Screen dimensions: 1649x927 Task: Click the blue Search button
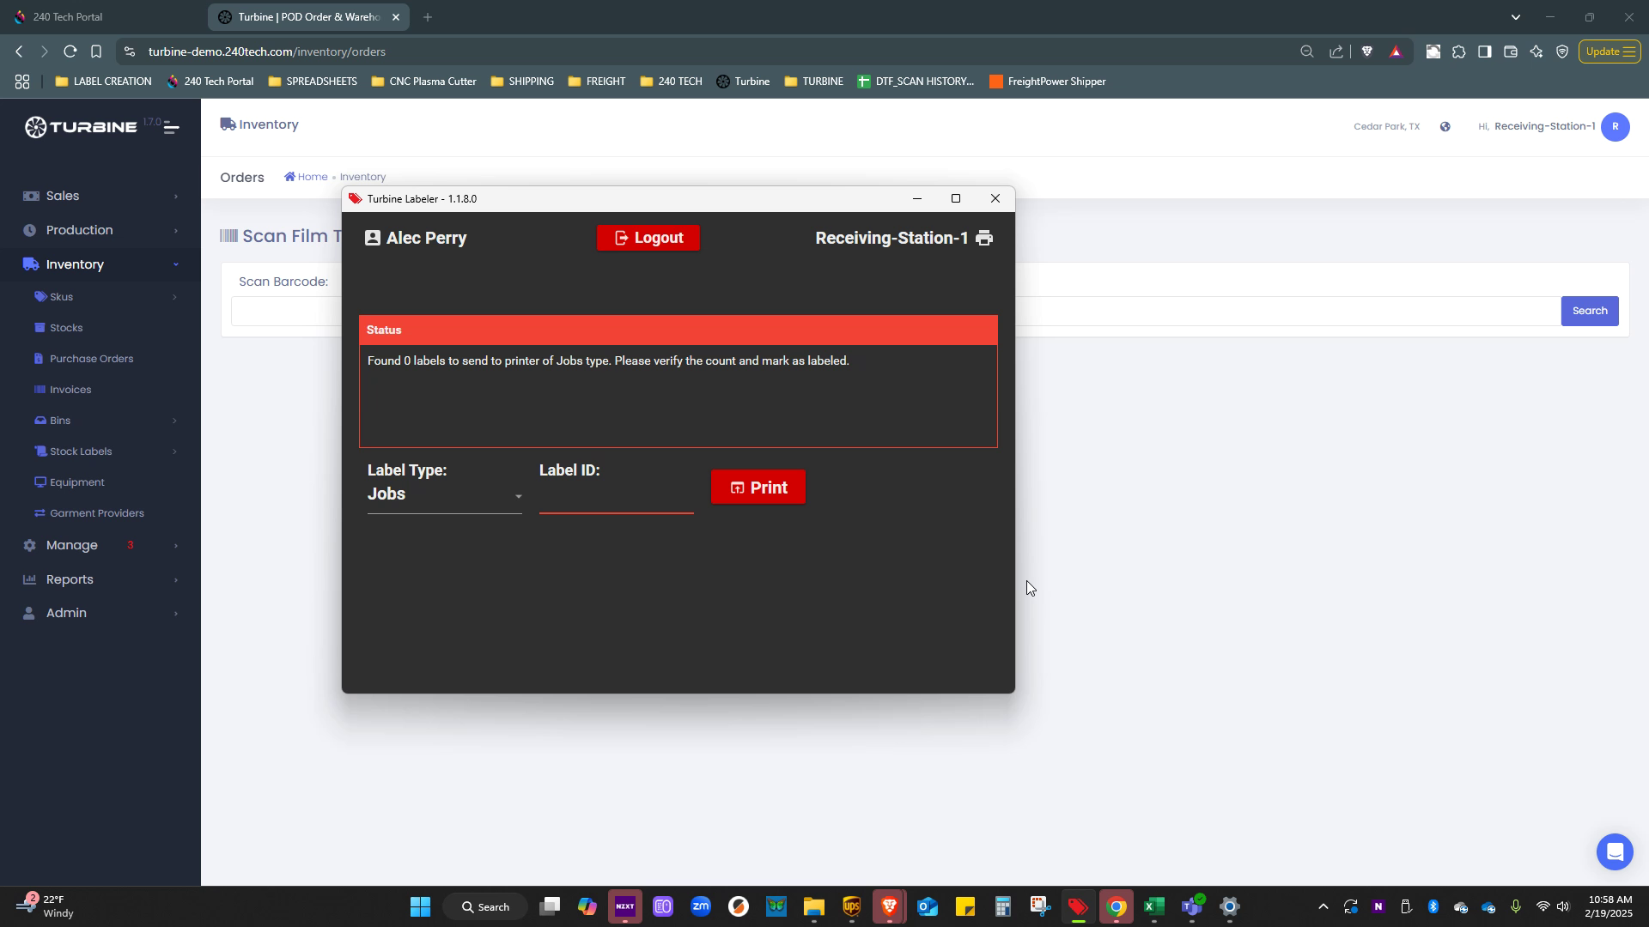1589,312
